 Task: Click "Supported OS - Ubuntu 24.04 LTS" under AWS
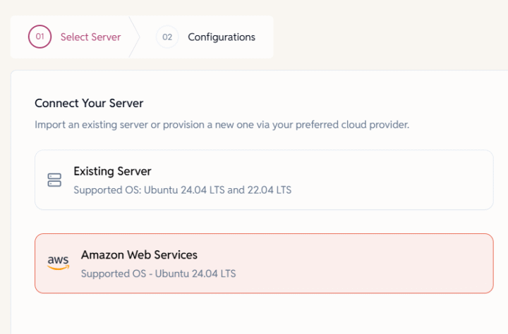tap(158, 273)
